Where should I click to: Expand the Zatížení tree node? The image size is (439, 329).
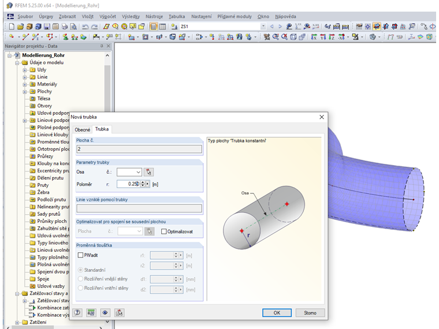click(x=17, y=322)
